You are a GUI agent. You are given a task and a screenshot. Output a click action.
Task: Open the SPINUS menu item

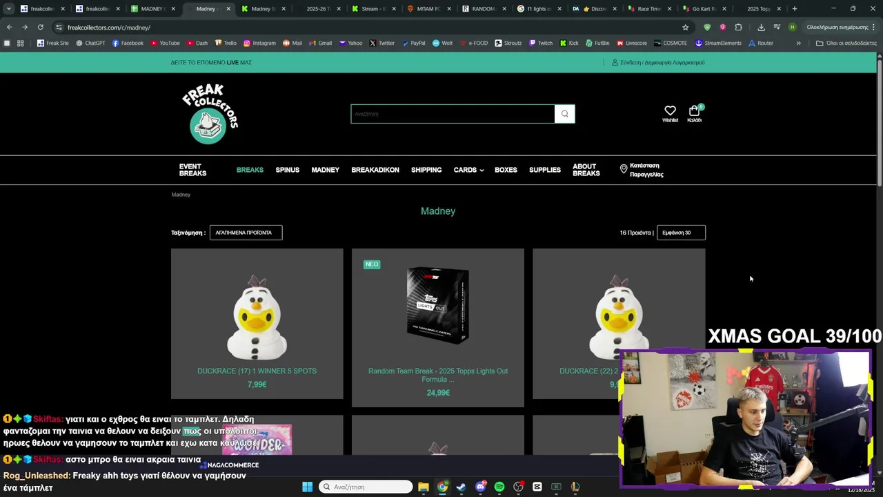(287, 170)
